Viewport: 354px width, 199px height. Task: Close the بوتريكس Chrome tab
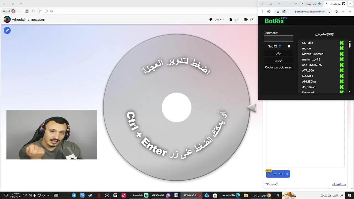[x=327, y=4]
